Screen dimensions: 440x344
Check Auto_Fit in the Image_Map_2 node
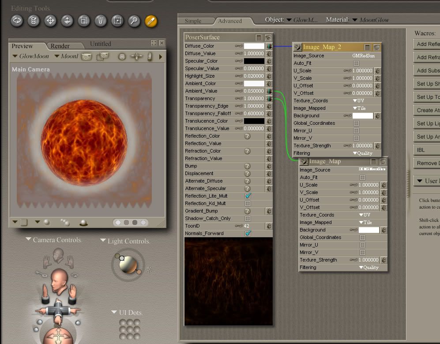356,63
